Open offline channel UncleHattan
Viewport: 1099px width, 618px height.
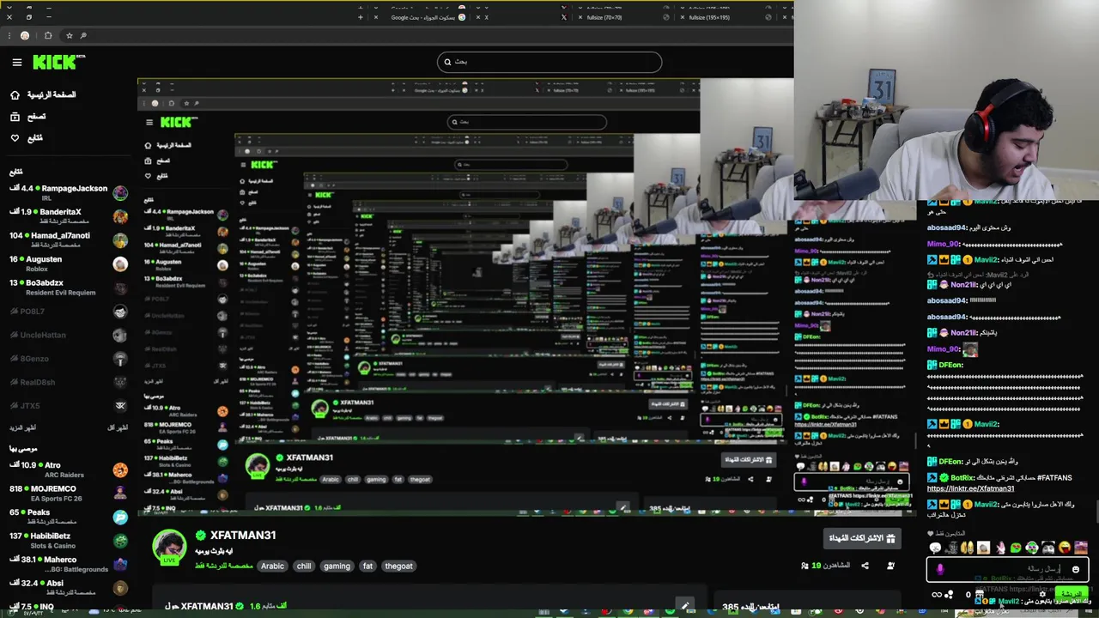pos(67,335)
